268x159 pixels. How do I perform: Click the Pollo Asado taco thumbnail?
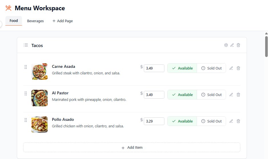pos(39,124)
